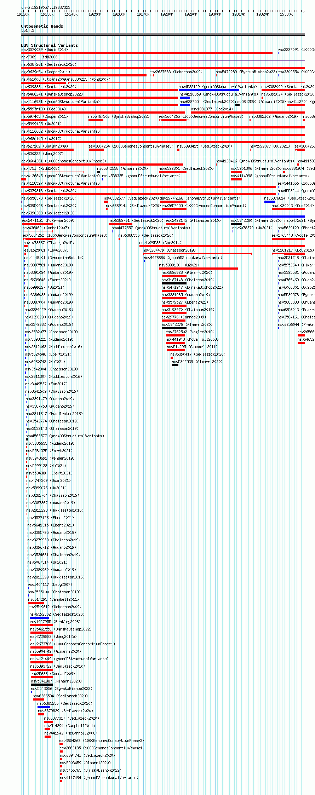Select nsv597405 (Cooper2011) variant
Viewport: 315px width, 795px height.
[45, 116]
